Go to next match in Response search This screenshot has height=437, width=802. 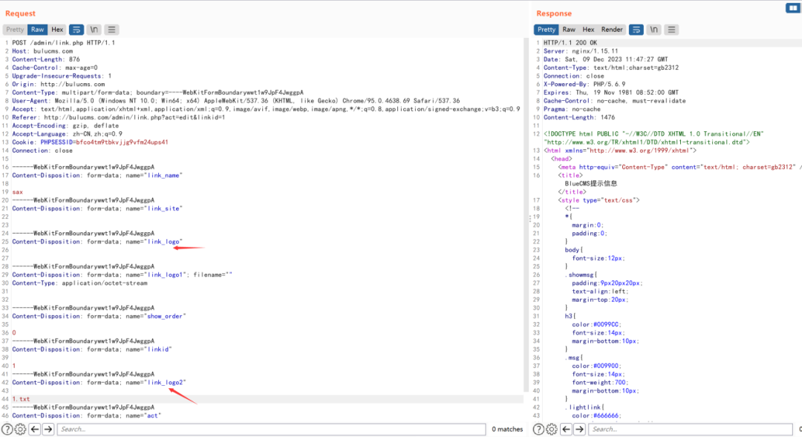tap(579, 430)
